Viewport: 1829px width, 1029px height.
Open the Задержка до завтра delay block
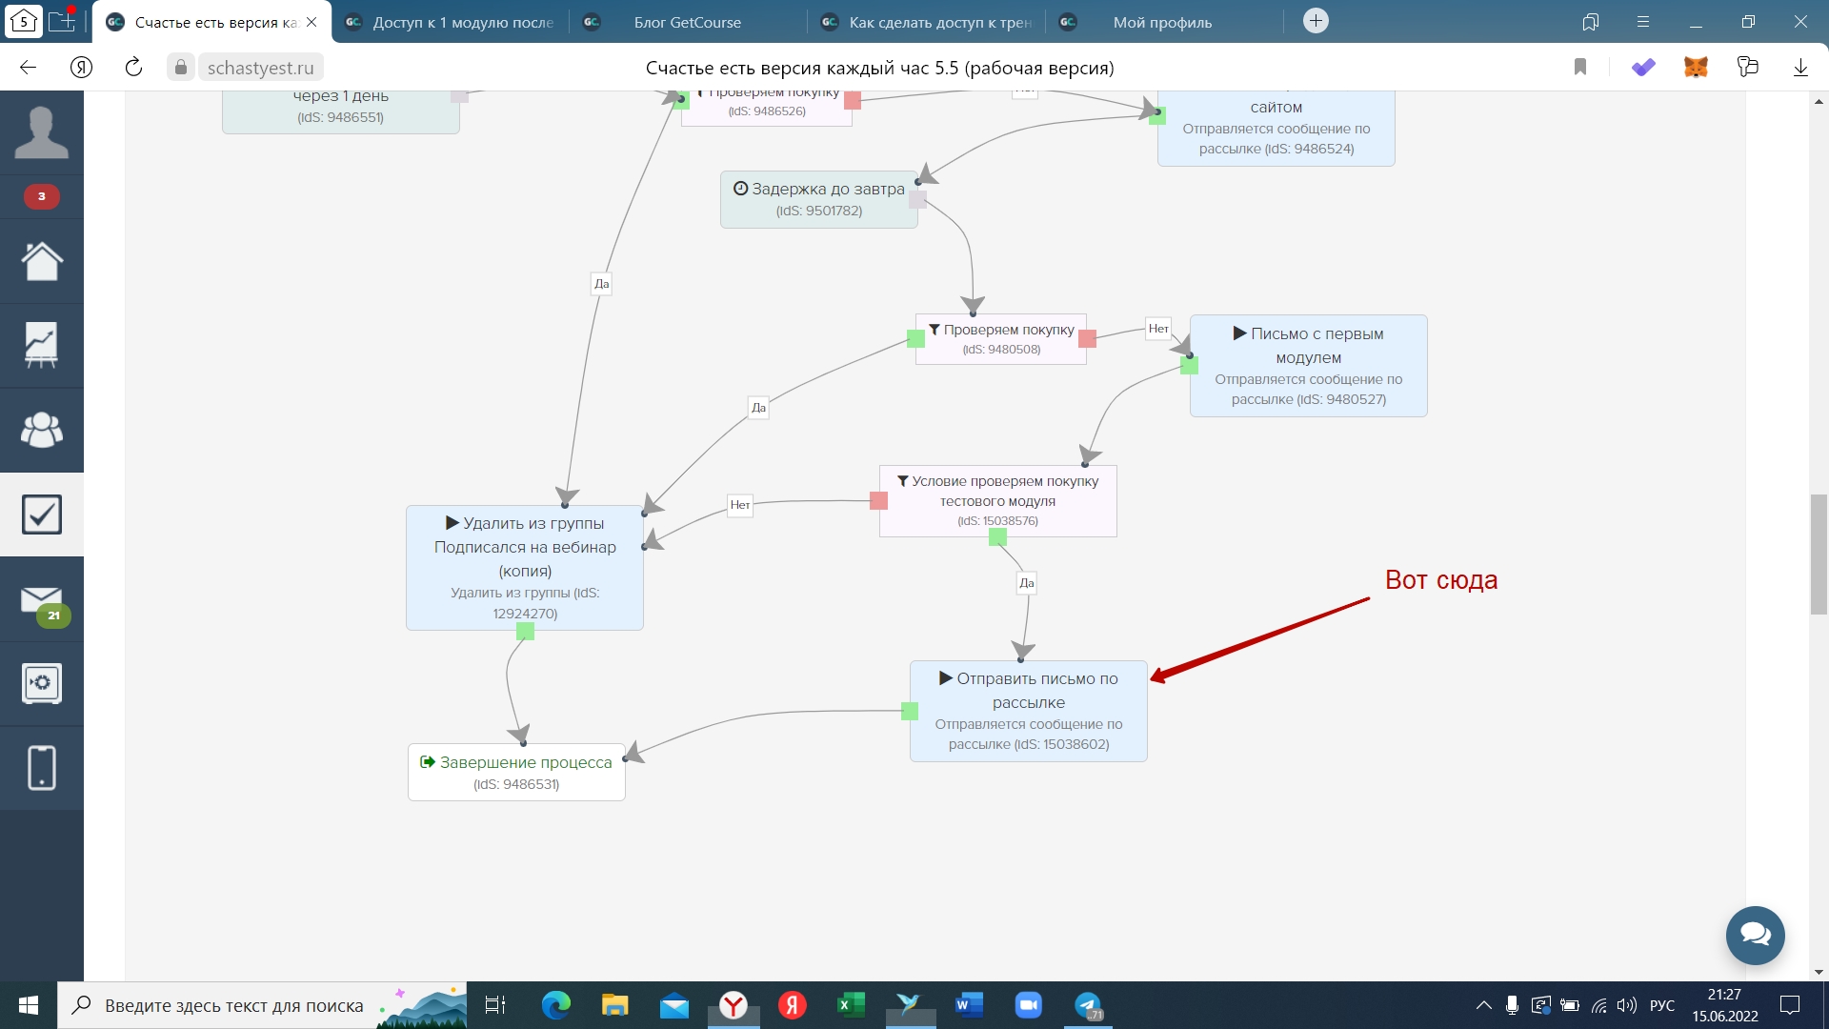coord(818,199)
